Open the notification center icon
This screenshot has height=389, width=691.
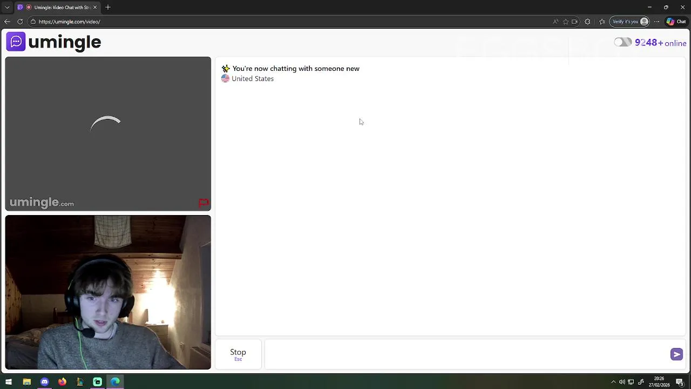680,382
